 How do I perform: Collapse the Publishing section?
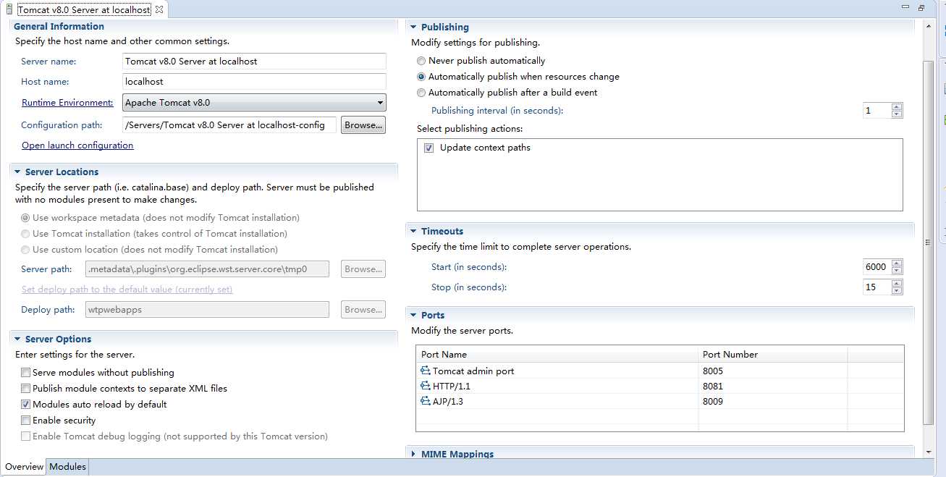pos(414,28)
